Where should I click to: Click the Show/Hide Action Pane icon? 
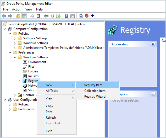click(73, 16)
